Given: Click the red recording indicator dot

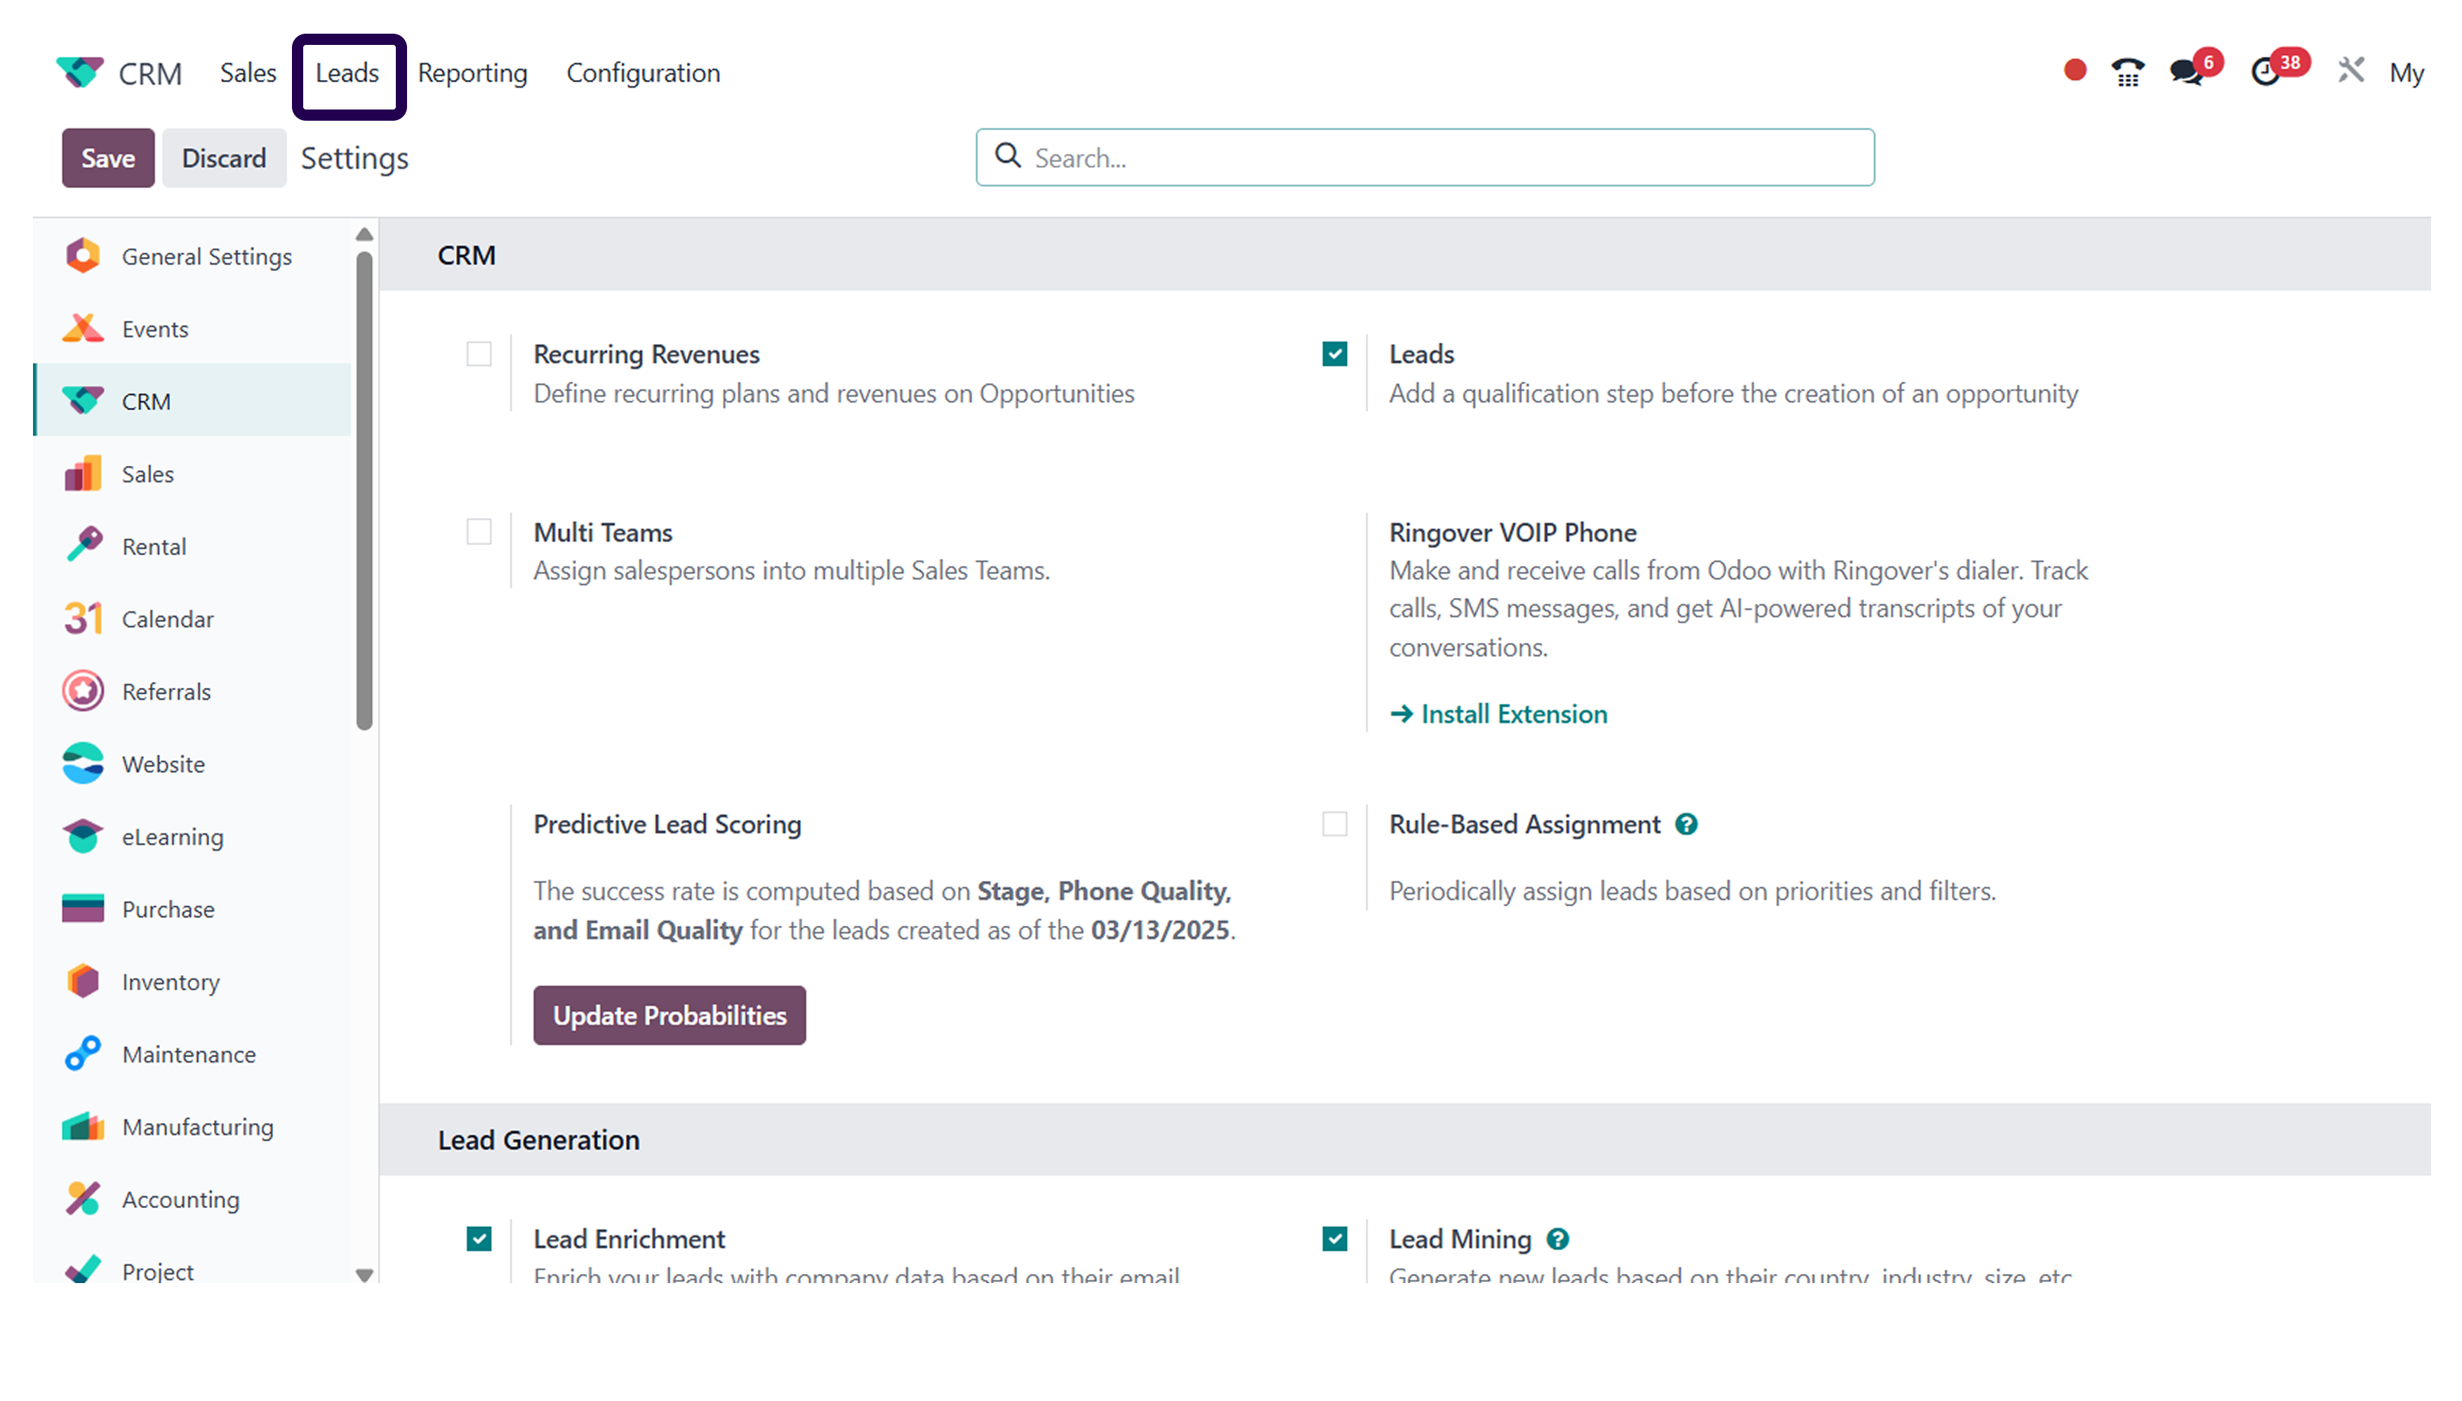Looking at the screenshot, I should (2075, 70).
